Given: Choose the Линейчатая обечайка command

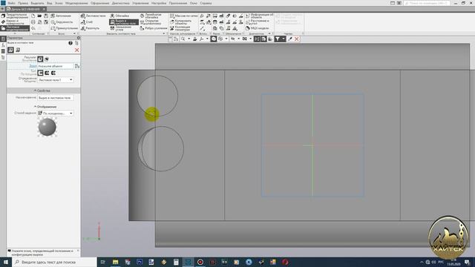Looking at the screenshot, I should click(x=151, y=16).
